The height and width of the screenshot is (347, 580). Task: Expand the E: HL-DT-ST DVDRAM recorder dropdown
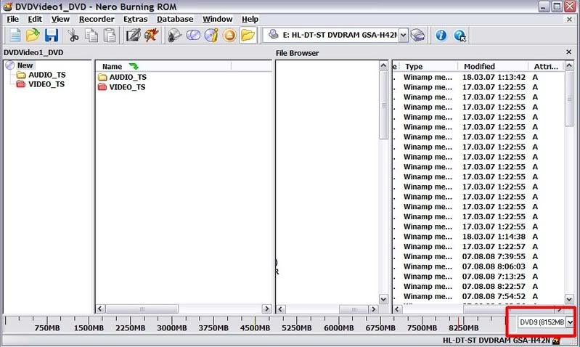pyautogui.click(x=404, y=36)
